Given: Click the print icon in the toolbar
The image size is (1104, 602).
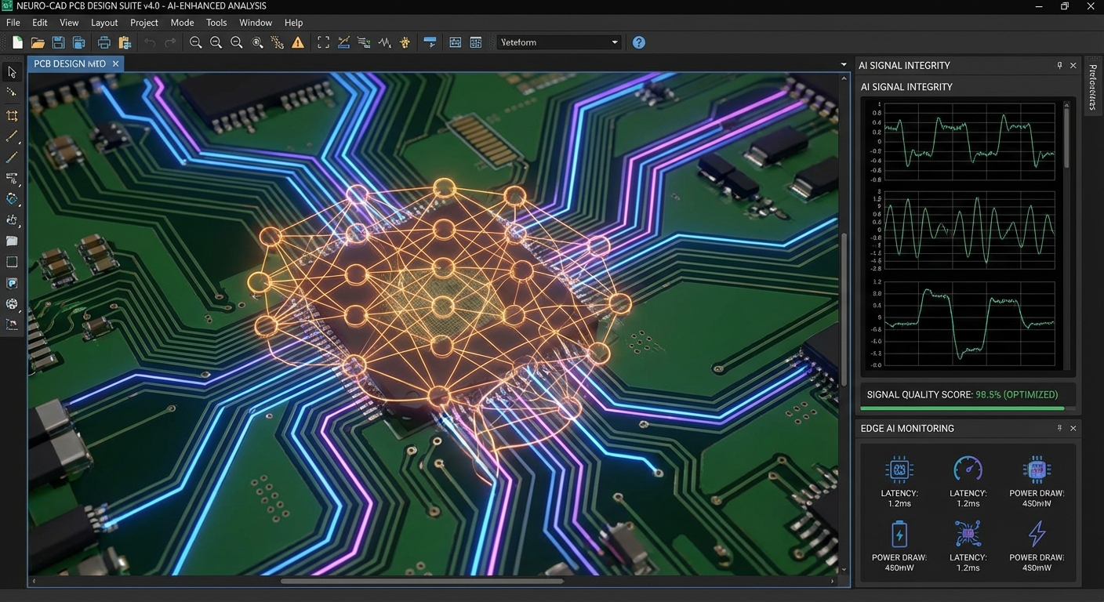Looking at the screenshot, I should (103, 42).
